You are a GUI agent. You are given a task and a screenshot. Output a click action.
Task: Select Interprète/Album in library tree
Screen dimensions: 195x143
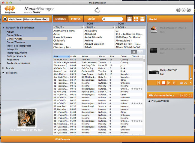point(17,53)
